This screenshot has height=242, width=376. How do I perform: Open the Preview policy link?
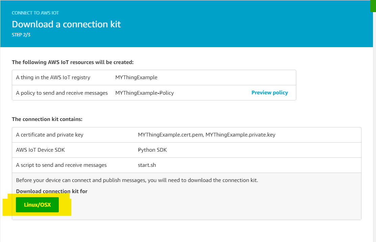point(270,93)
